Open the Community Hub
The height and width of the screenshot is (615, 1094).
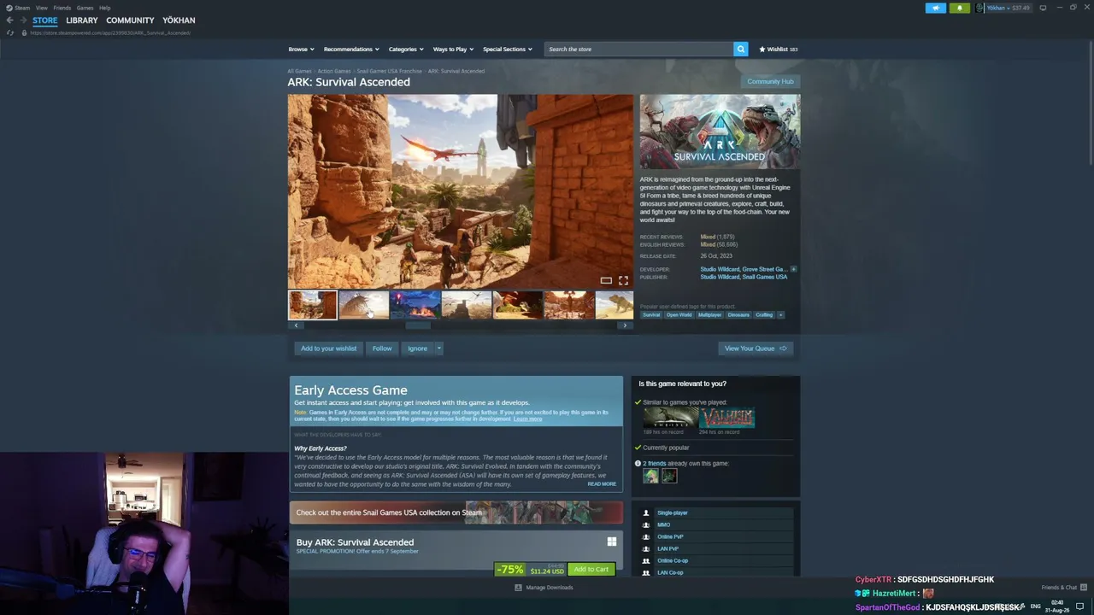[770, 82]
